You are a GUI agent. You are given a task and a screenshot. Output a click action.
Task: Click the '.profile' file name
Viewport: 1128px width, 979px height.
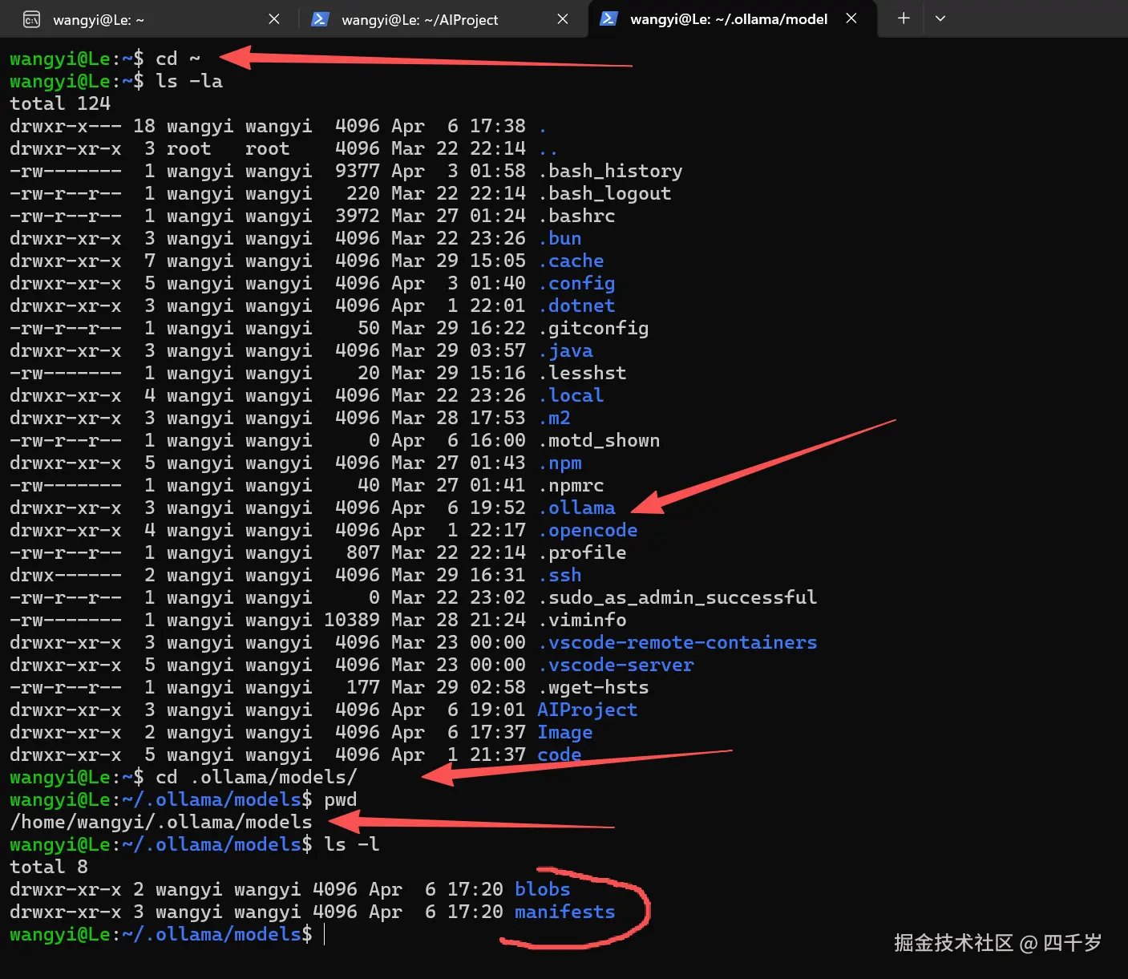(x=582, y=552)
